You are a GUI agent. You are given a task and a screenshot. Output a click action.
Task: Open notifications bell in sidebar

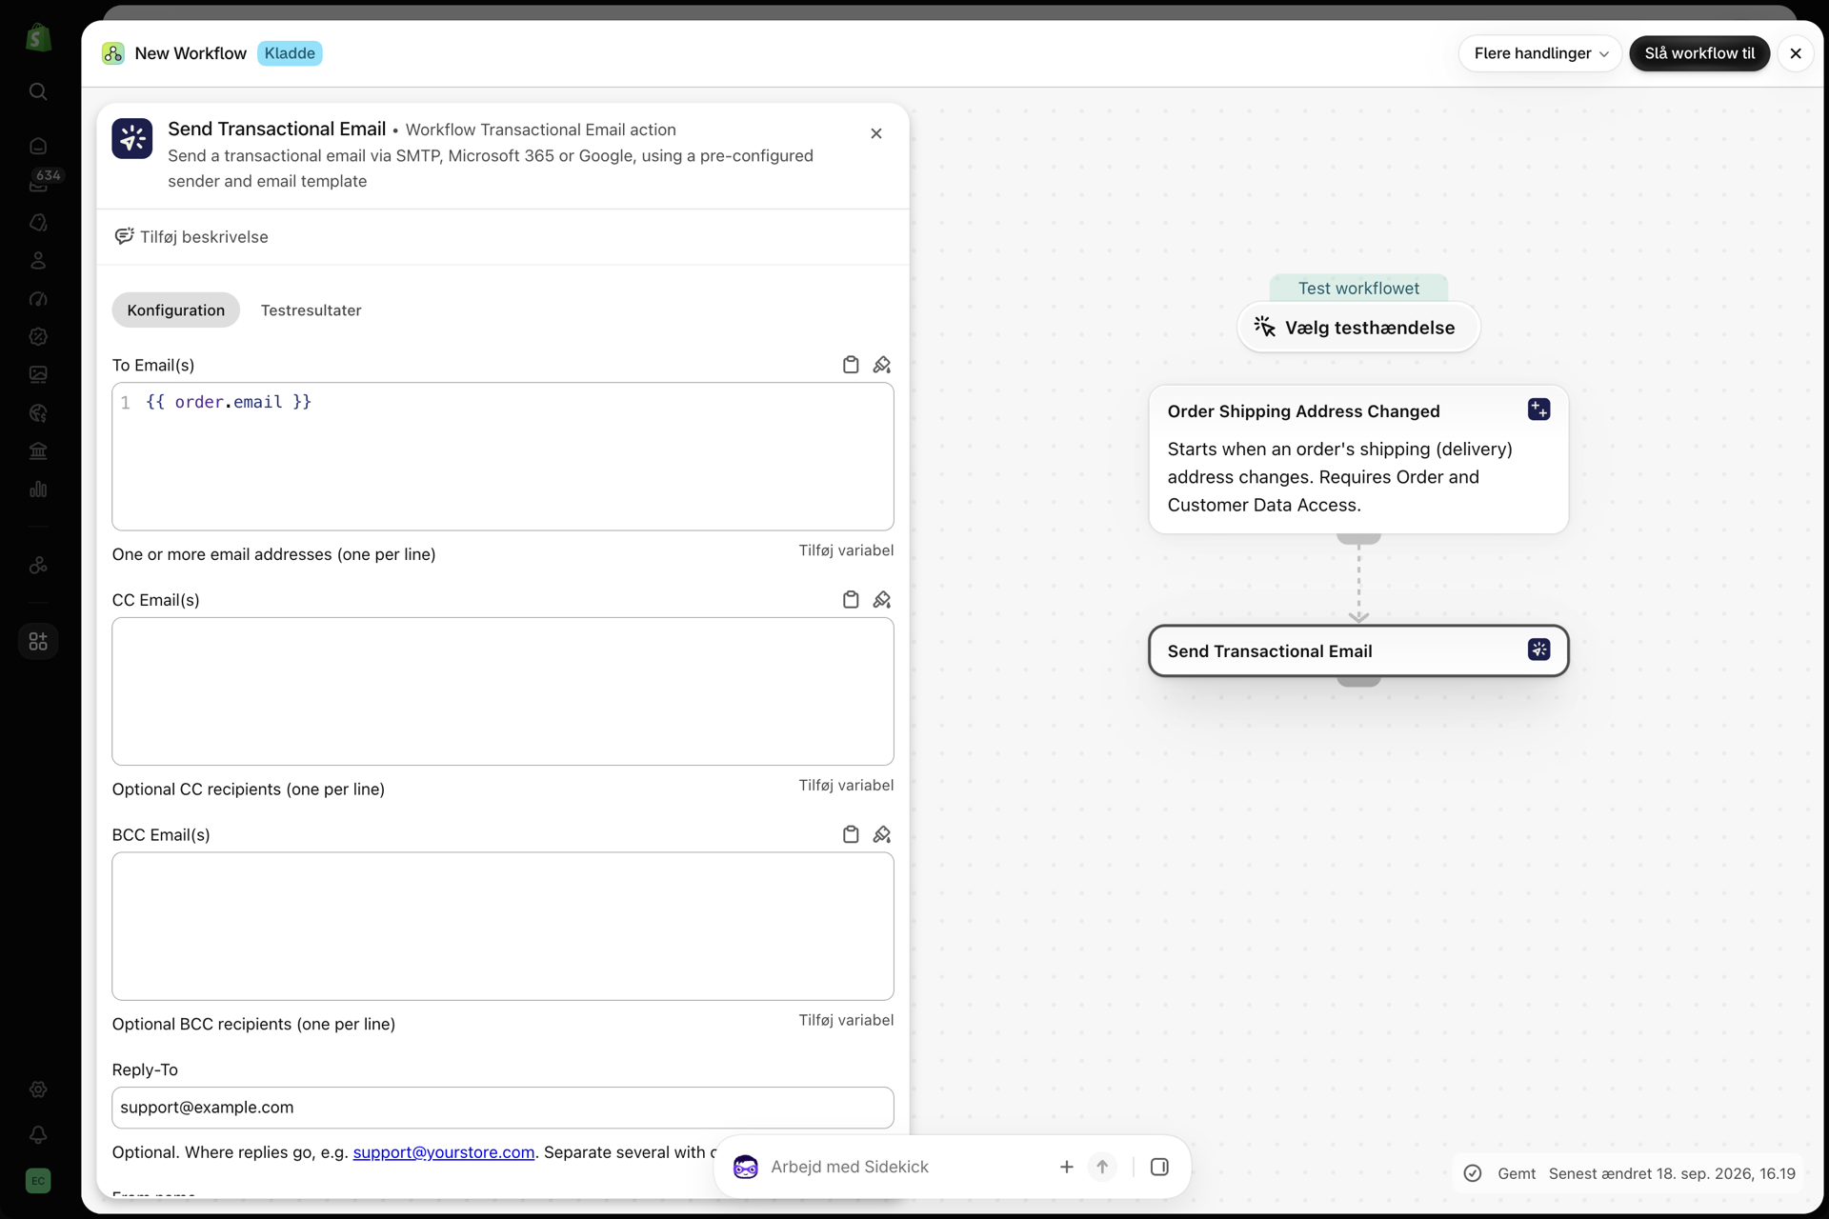38,1135
